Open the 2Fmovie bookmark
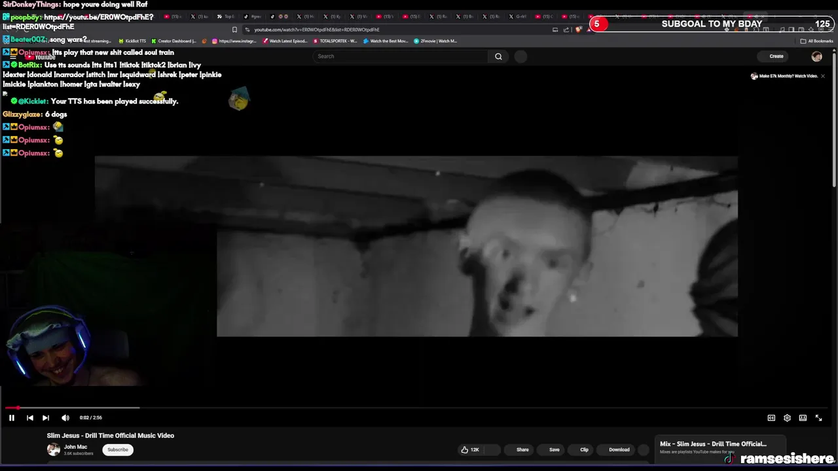Image resolution: width=838 pixels, height=471 pixels. click(435, 41)
